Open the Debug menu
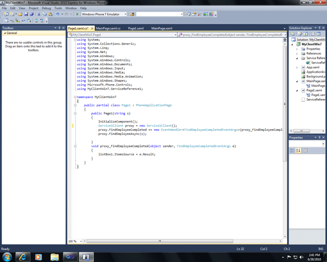Image resolution: width=327 pixels, height=262 pixels. click(46, 8)
